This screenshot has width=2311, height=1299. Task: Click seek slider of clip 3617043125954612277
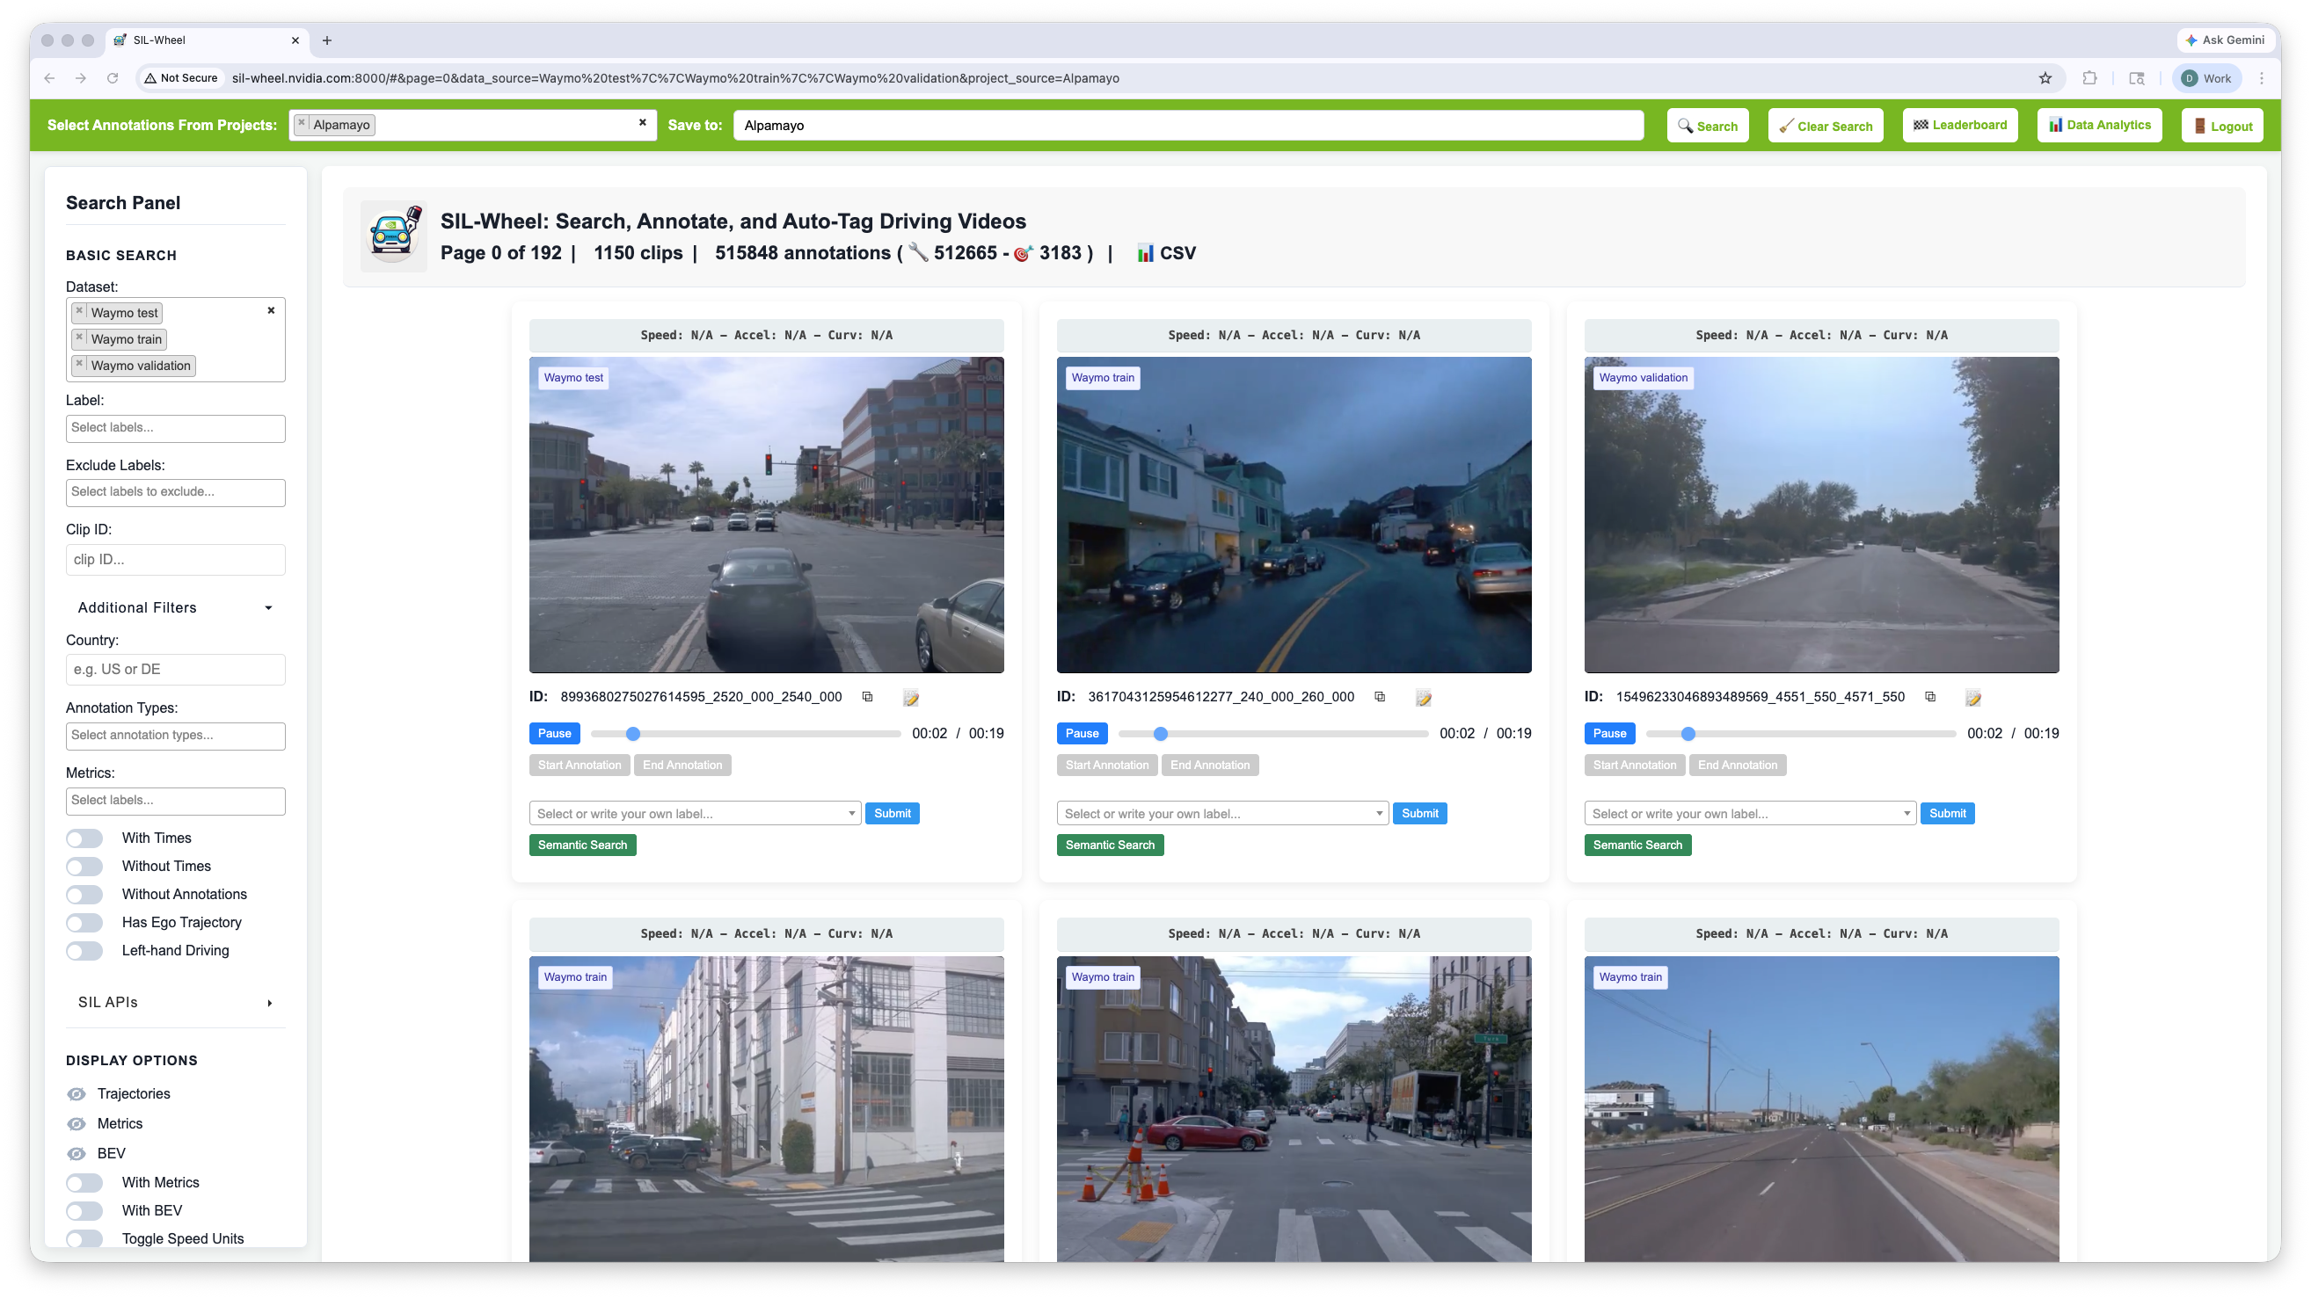1273,733
